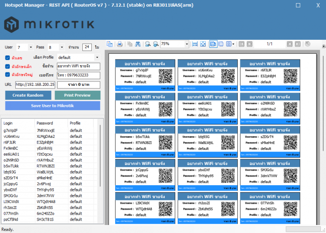Click the user list vertical scrollbar
This screenshot has width=326, height=233.
[100, 155]
